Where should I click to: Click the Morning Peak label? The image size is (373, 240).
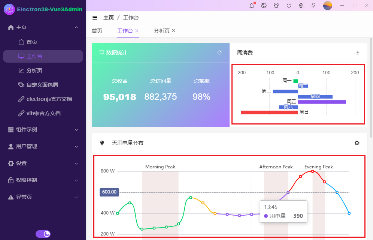tap(160, 167)
